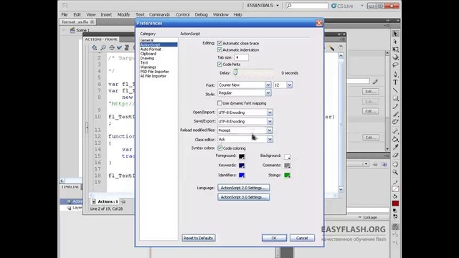This screenshot has width=459, height=258.
Task: Click the Check syntax checkmark icon
Action: (x=119, y=47)
